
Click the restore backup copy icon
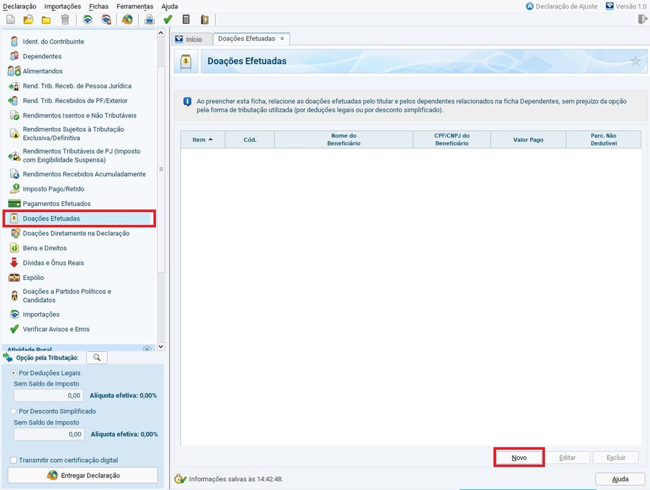(x=106, y=20)
